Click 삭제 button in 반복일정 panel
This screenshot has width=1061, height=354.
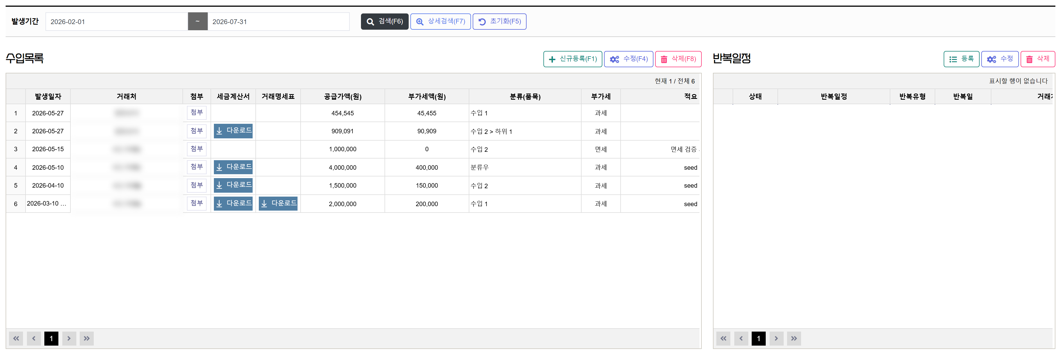[1037, 59]
